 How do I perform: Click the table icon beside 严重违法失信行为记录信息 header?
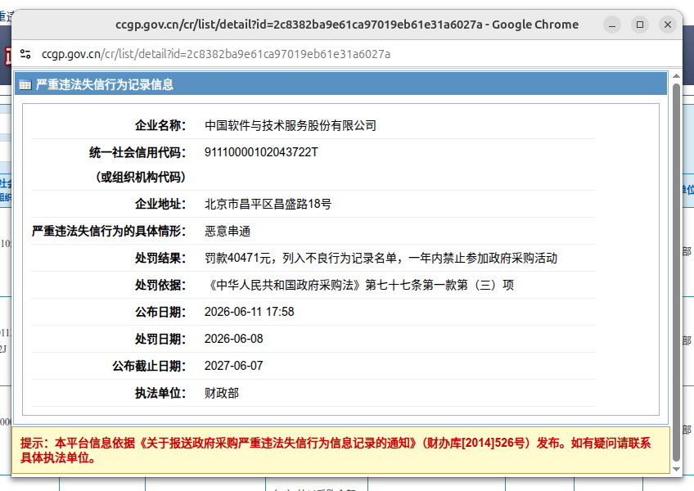(25, 84)
